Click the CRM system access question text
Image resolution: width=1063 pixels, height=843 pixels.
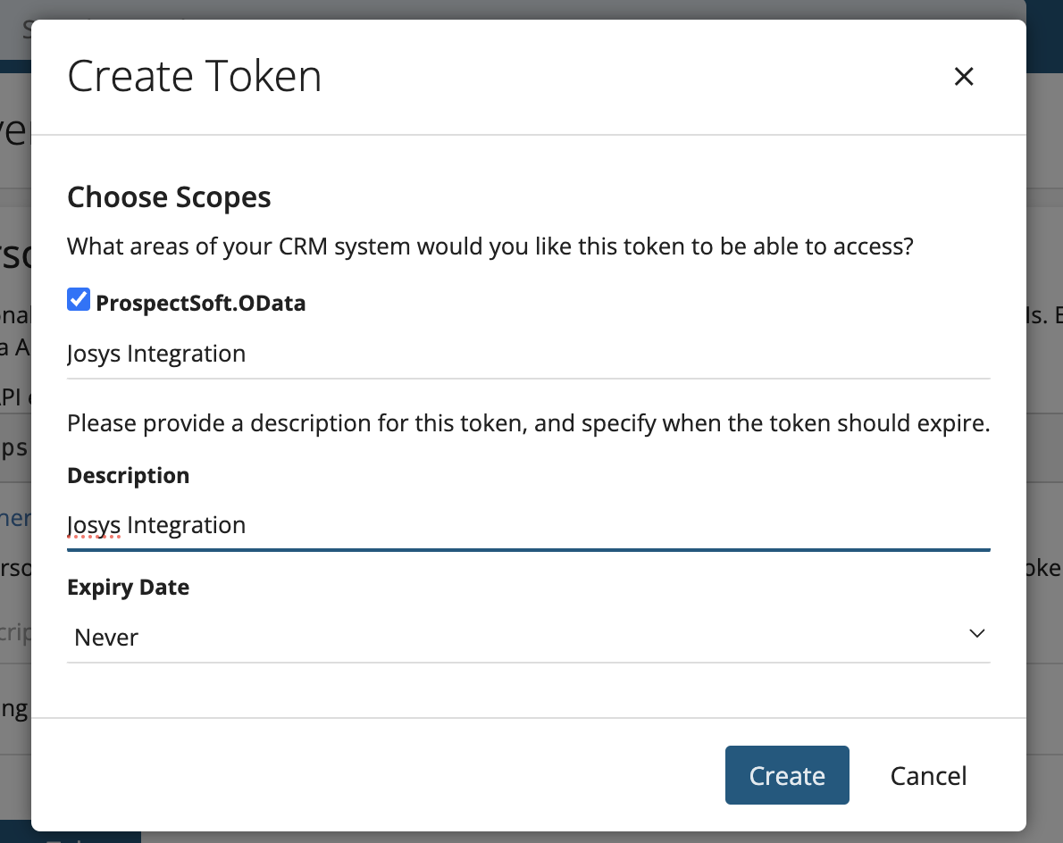(490, 246)
